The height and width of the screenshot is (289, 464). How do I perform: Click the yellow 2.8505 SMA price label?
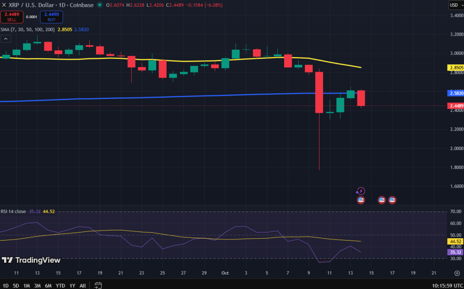coord(455,67)
